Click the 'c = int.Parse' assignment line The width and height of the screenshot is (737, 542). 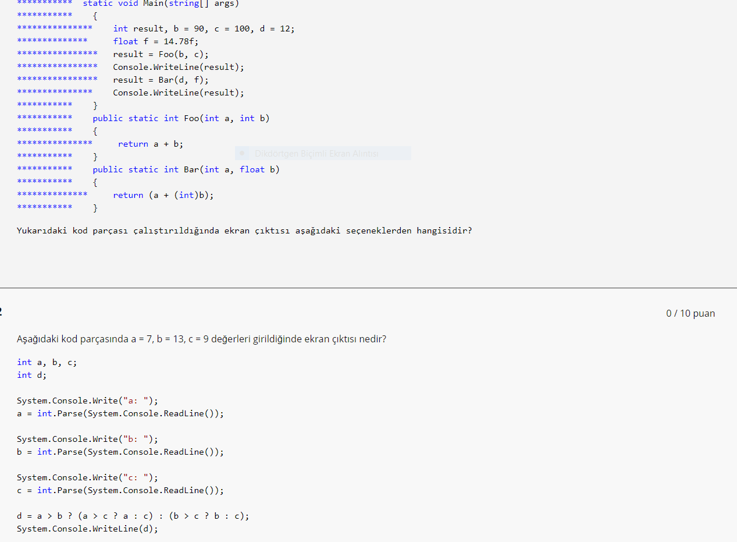point(120,490)
